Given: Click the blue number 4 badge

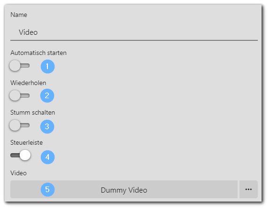Looking at the screenshot, I should (x=47, y=157).
